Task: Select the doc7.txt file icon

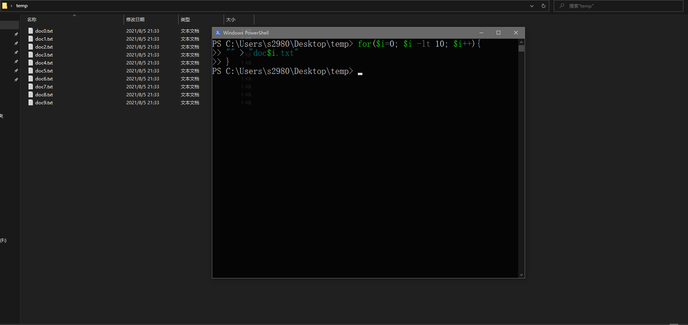Action: click(x=31, y=86)
